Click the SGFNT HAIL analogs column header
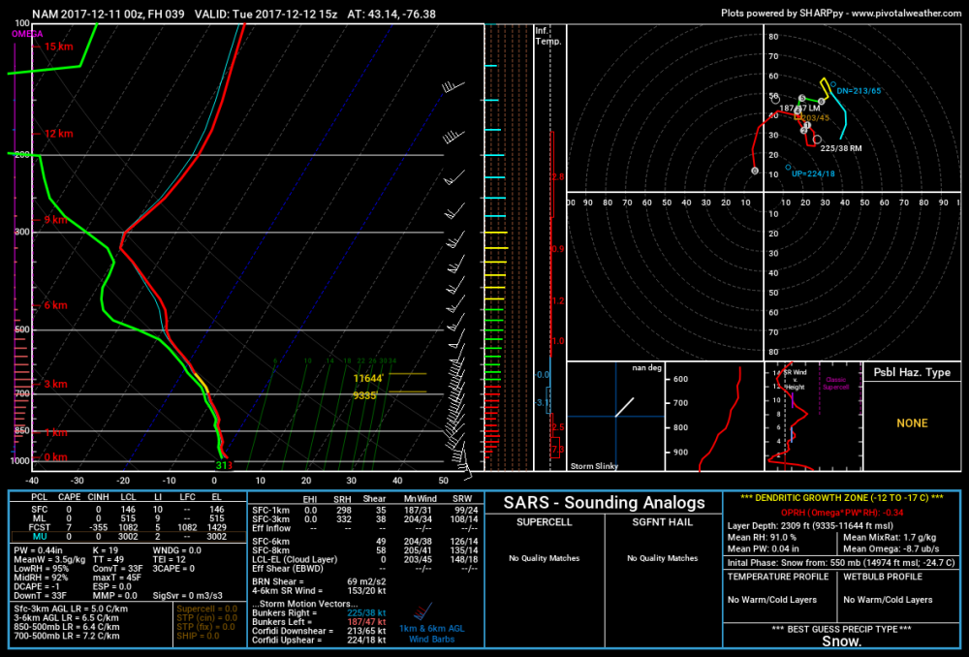This screenshot has height=657, width=969. point(662,522)
